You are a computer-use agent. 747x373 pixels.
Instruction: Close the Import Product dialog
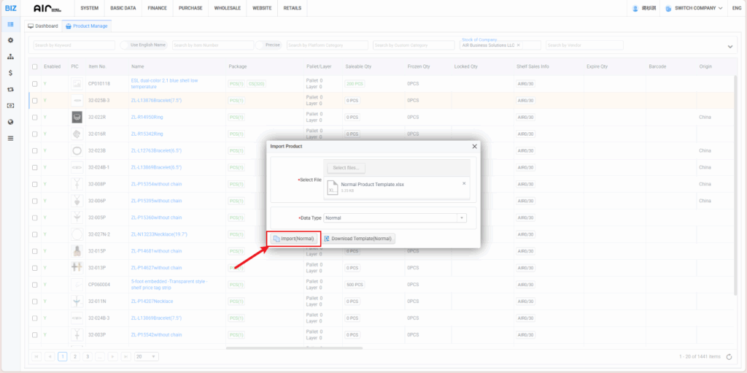click(x=474, y=146)
